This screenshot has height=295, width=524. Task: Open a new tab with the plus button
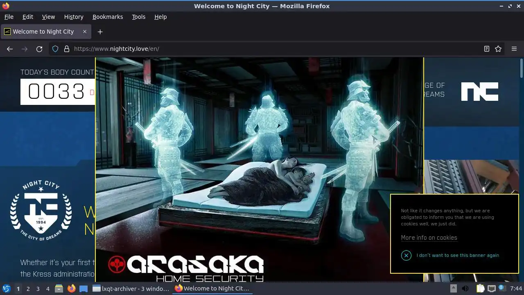(100, 32)
